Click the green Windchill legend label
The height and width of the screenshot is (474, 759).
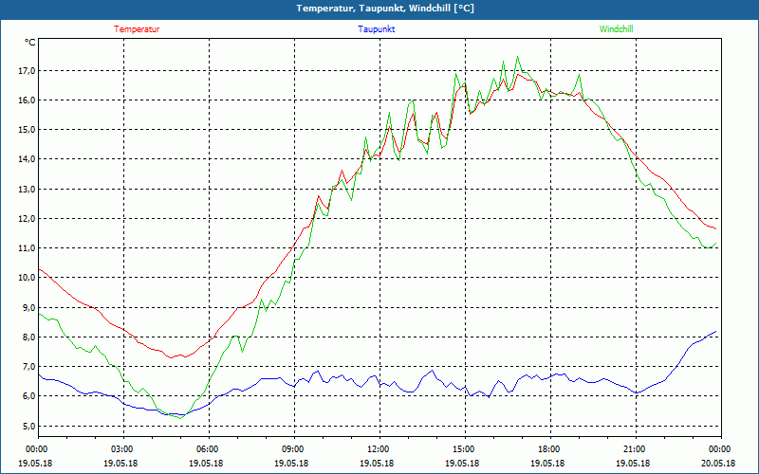[x=616, y=29]
